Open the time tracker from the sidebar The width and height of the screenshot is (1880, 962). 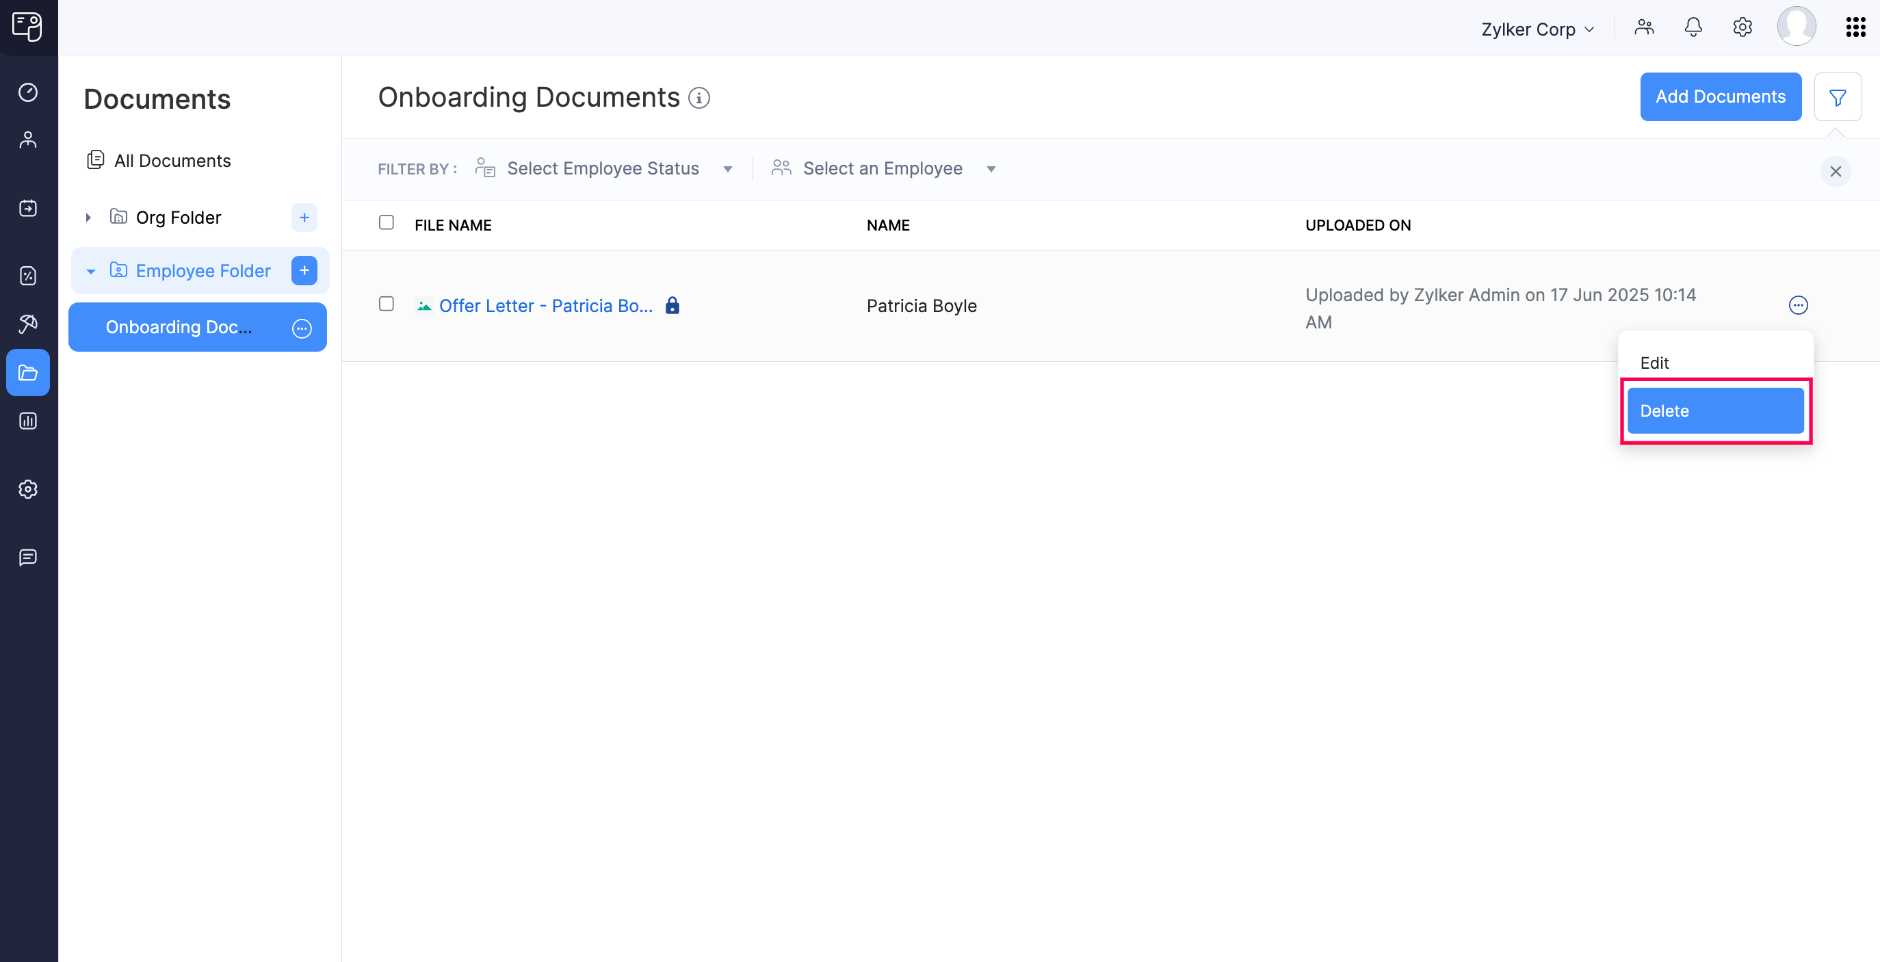[x=28, y=92]
